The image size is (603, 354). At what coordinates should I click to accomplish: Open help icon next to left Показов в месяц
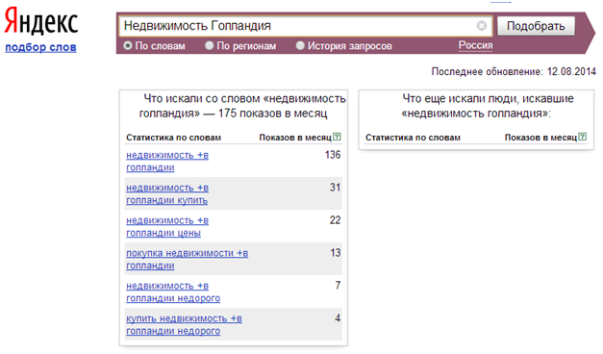click(x=337, y=137)
